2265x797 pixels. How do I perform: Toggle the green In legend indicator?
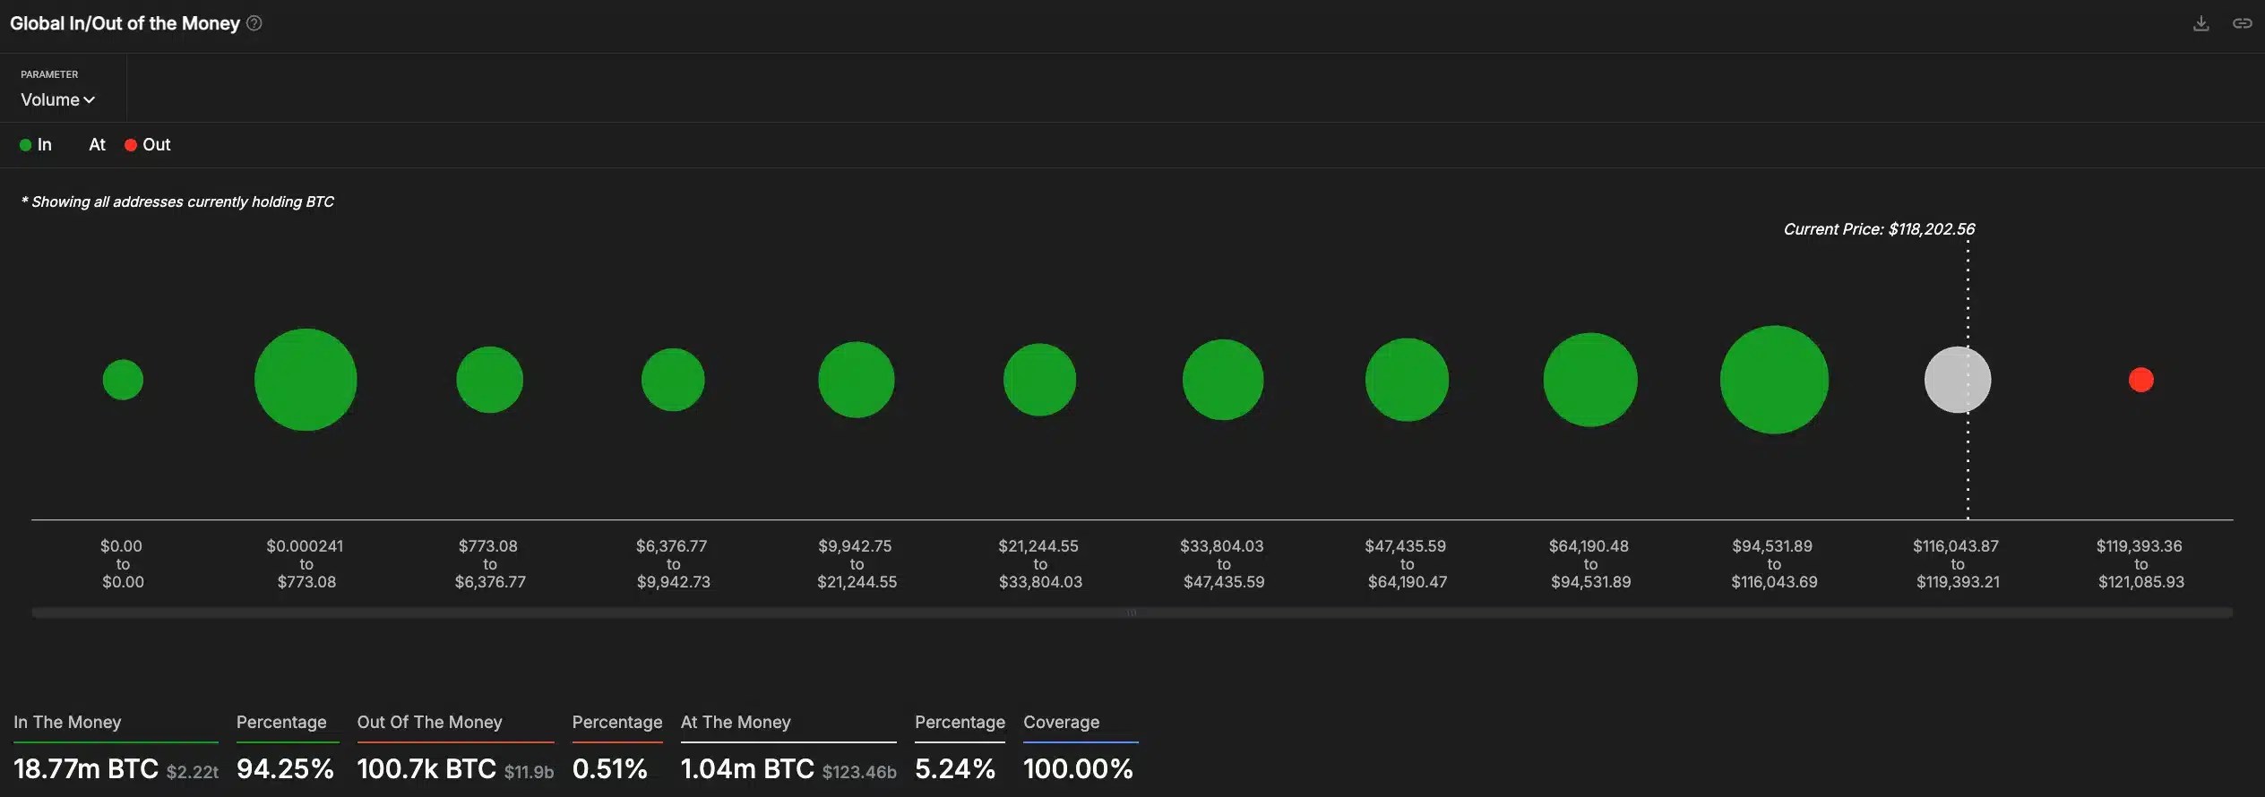click(x=25, y=144)
